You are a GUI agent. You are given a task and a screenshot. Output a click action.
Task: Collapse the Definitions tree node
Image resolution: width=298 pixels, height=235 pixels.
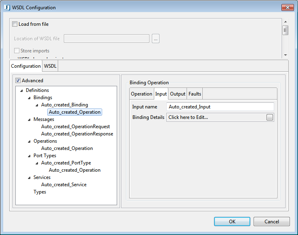[21, 91]
